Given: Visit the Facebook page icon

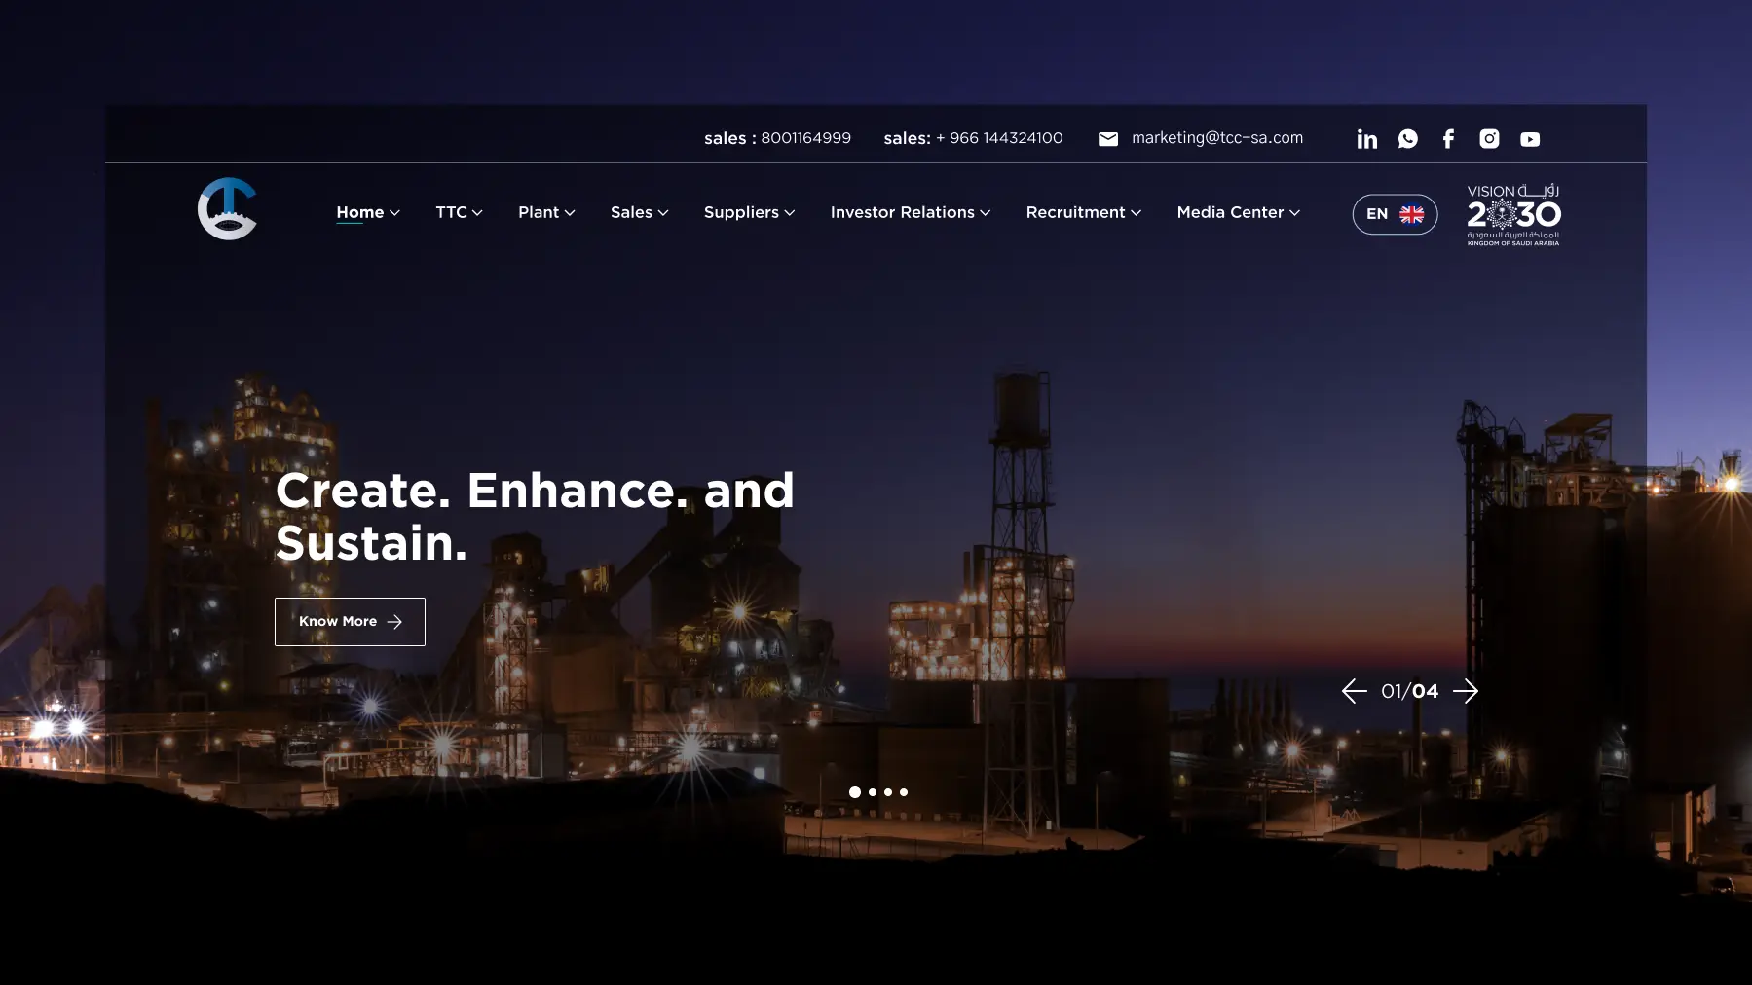Looking at the screenshot, I should tap(1448, 138).
